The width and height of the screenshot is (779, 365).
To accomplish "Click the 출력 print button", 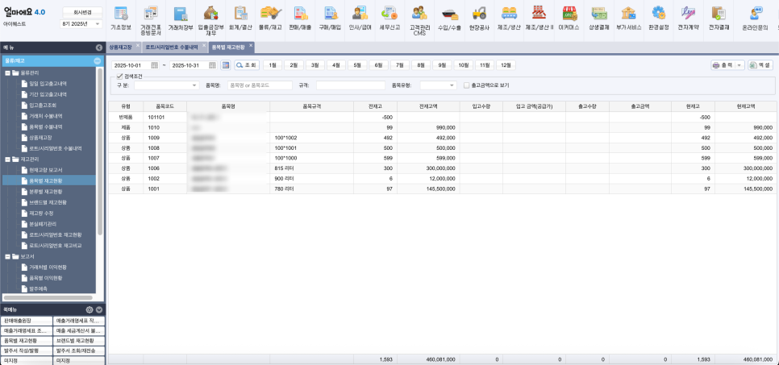I will [x=723, y=65].
